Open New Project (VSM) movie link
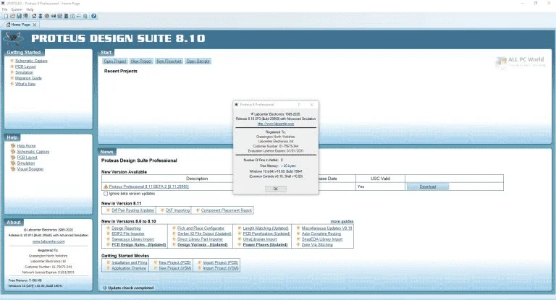Image resolution: width=556 pixels, height=300 pixels. tap(174, 268)
